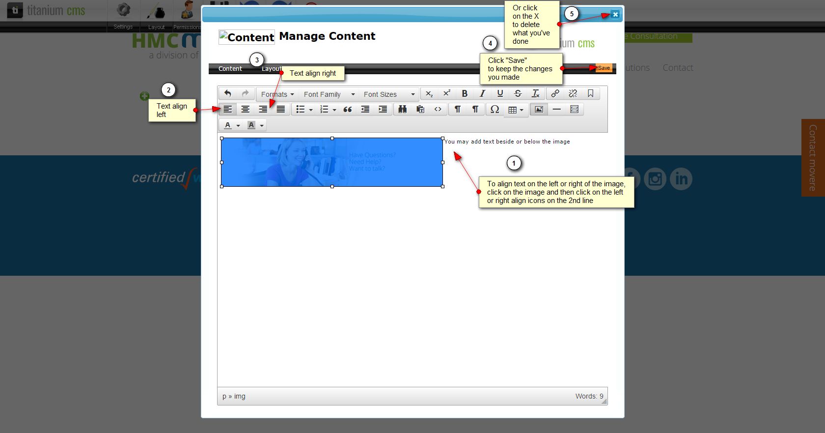The height and width of the screenshot is (433, 825).
Task: Open the Font Sizes dropdown
Action: point(389,94)
